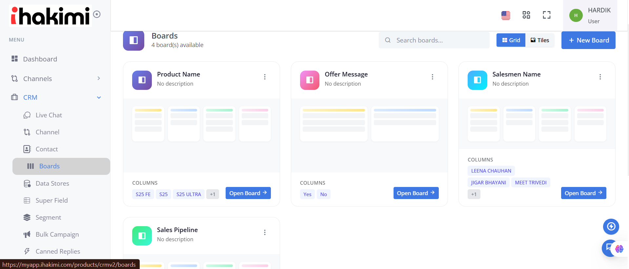Click the purple Product Name board icon
This screenshot has width=629, height=269.
click(x=142, y=80)
